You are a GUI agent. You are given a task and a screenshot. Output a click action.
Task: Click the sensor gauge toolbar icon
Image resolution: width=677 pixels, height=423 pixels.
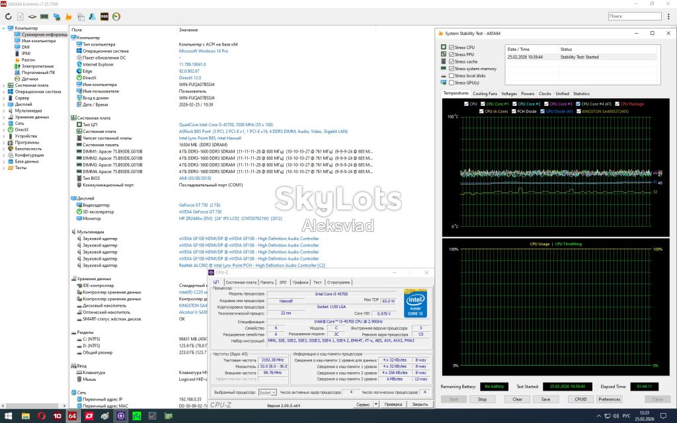(x=116, y=17)
